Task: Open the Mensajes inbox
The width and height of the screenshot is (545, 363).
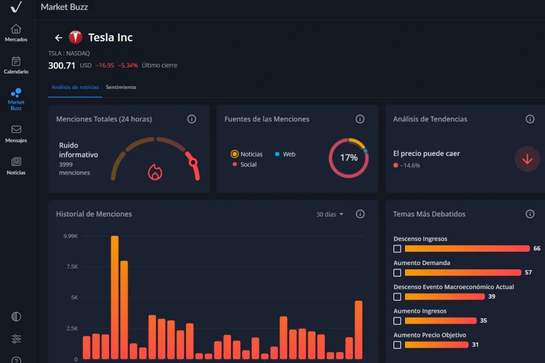Action: [16, 134]
